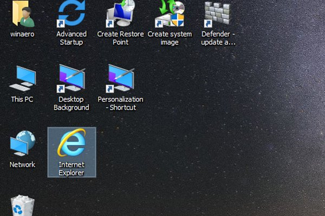Select the Advanced Startup shortcut icon
The height and width of the screenshot is (216, 325).
[x=71, y=13]
